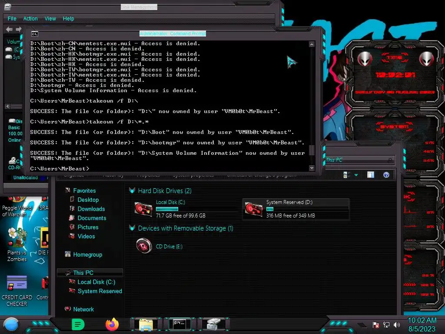The width and height of the screenshot is (445, 334).
Task: Collapse Devices with Removable Storage group
Action: click(x=132, y=228)
